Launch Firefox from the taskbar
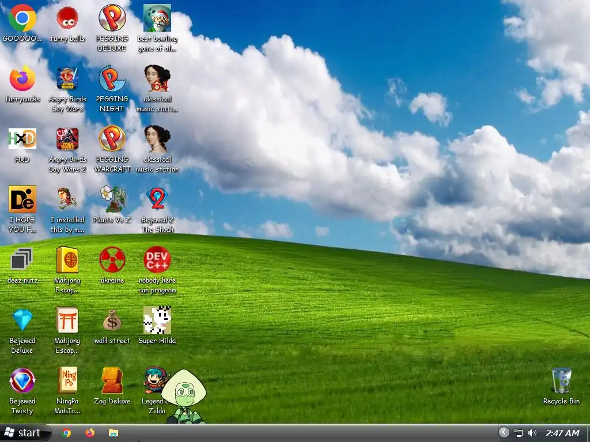Viewport: 590px width, 442px height. tap(90, 433)
